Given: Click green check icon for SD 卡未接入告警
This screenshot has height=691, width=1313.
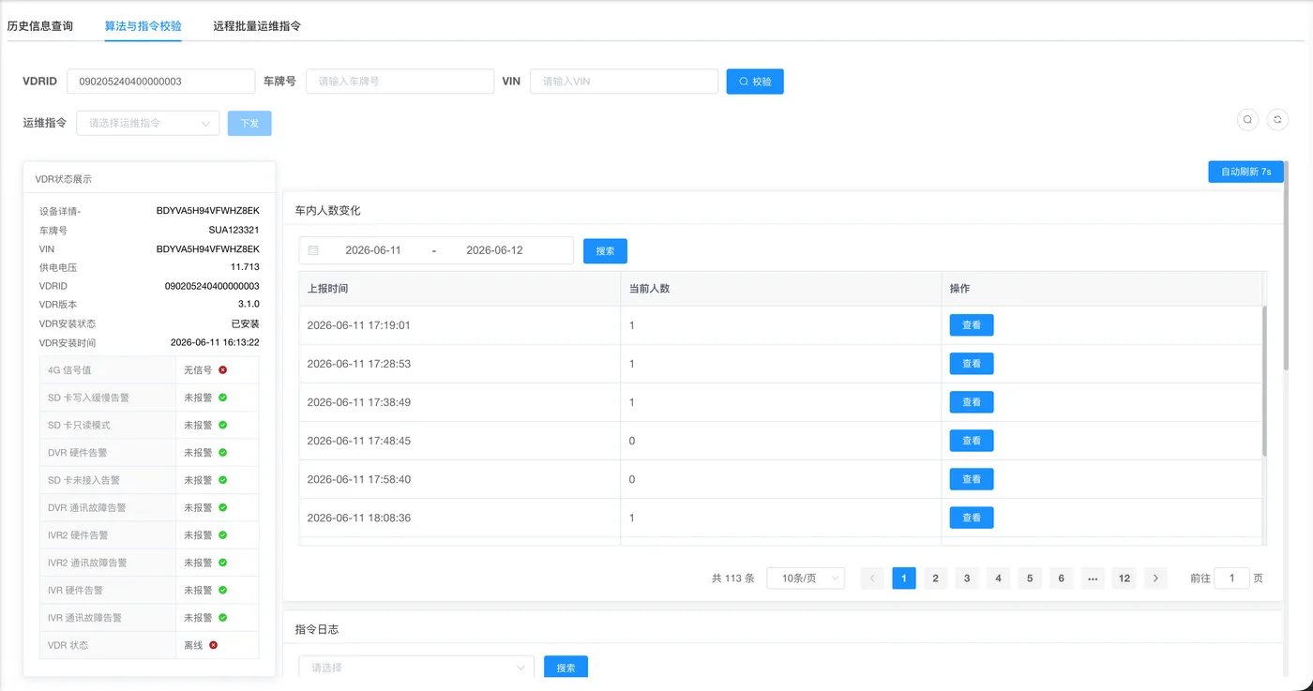Looking at the screenshot, I should pyautogui.click(x=223, y=480).
